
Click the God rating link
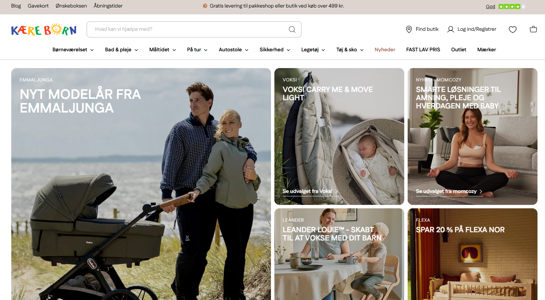490,6
